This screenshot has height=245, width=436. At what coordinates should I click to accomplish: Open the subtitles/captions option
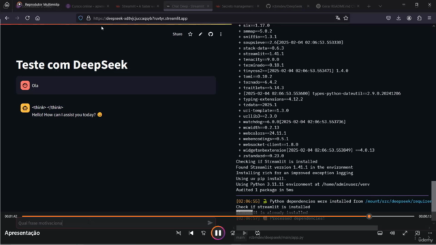click(380, 233)
